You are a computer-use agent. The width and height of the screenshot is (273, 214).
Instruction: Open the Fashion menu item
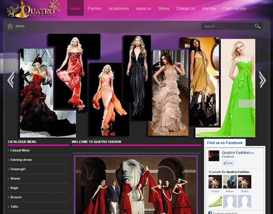pos(95,9)
